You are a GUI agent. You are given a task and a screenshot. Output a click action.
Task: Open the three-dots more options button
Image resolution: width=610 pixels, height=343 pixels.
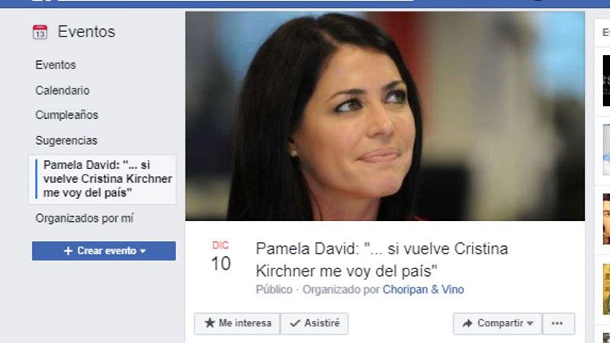click(x=557, y=323)
